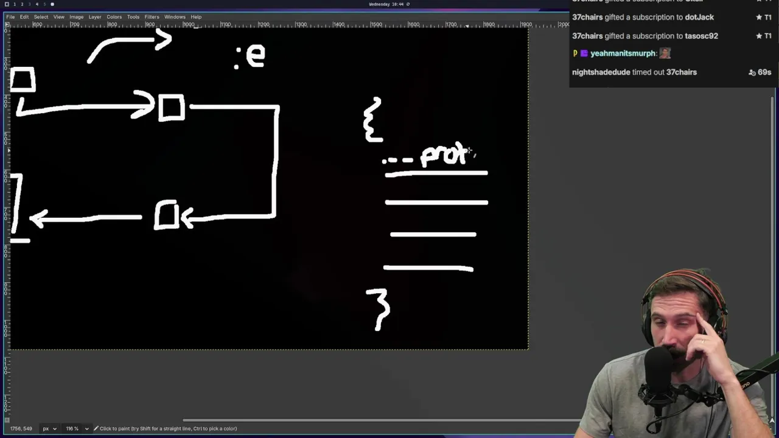This screenshot has width=779, height=438.
Task: Open the Select menu
Action: coord(41,17)
